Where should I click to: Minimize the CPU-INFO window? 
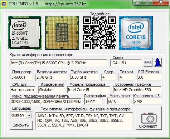tap(138, 3)
